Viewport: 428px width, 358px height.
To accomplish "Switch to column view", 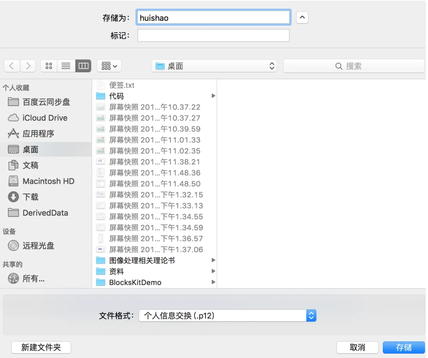I will pyautogui.click(x=83, y=66).
